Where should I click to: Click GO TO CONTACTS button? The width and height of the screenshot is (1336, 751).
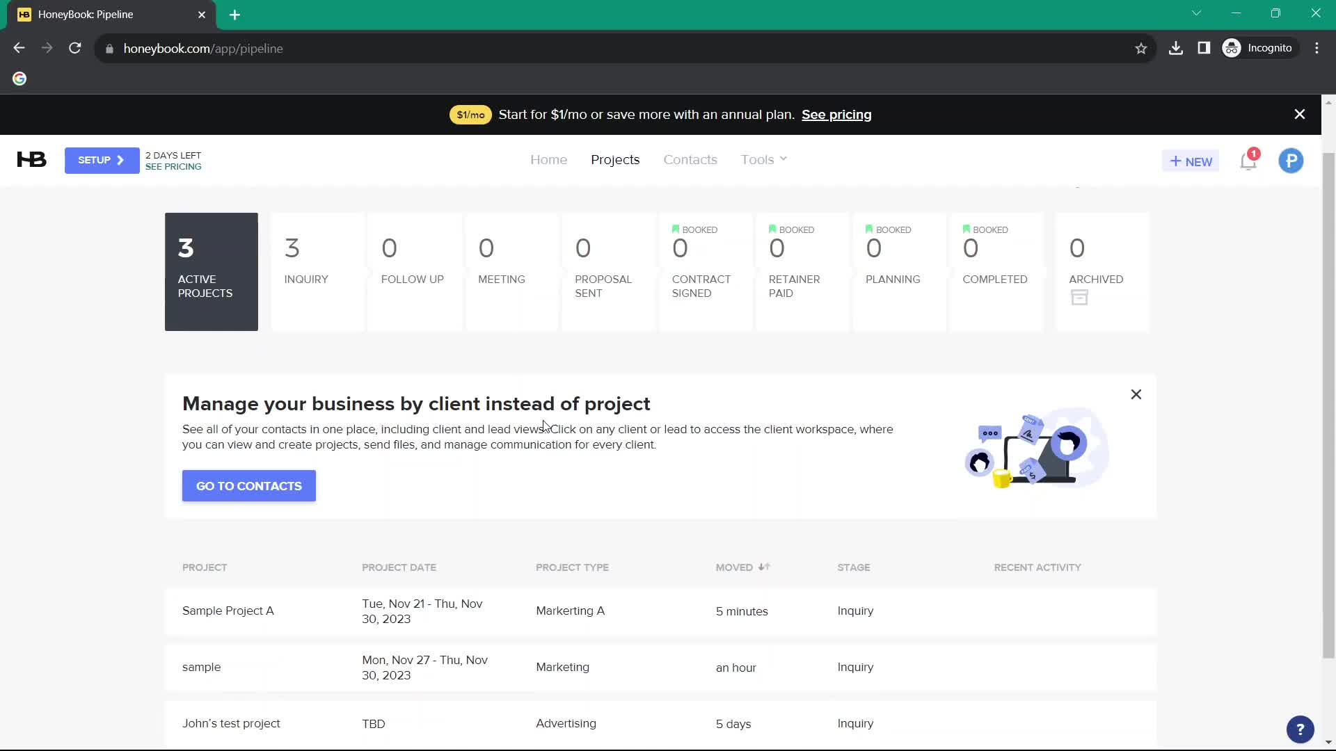coord(248,486)
